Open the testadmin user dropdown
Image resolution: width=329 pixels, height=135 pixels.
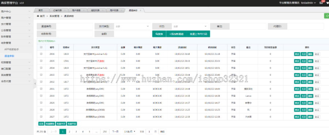(308, 3)
